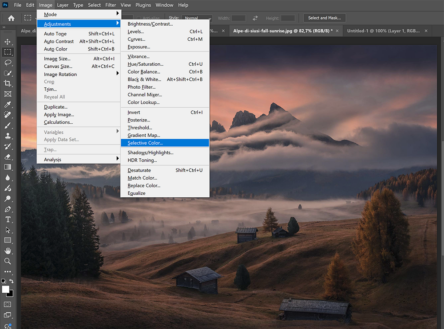Swap foreground and background colors
444x329 pixels.
12,281
